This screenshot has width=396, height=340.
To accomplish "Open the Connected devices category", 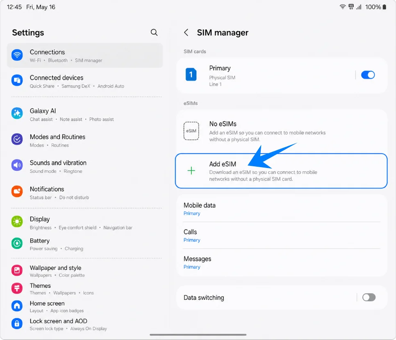I will pos(85,81).
